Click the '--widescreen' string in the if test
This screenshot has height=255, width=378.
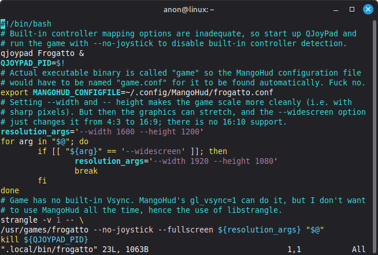[x=153, y=151]
